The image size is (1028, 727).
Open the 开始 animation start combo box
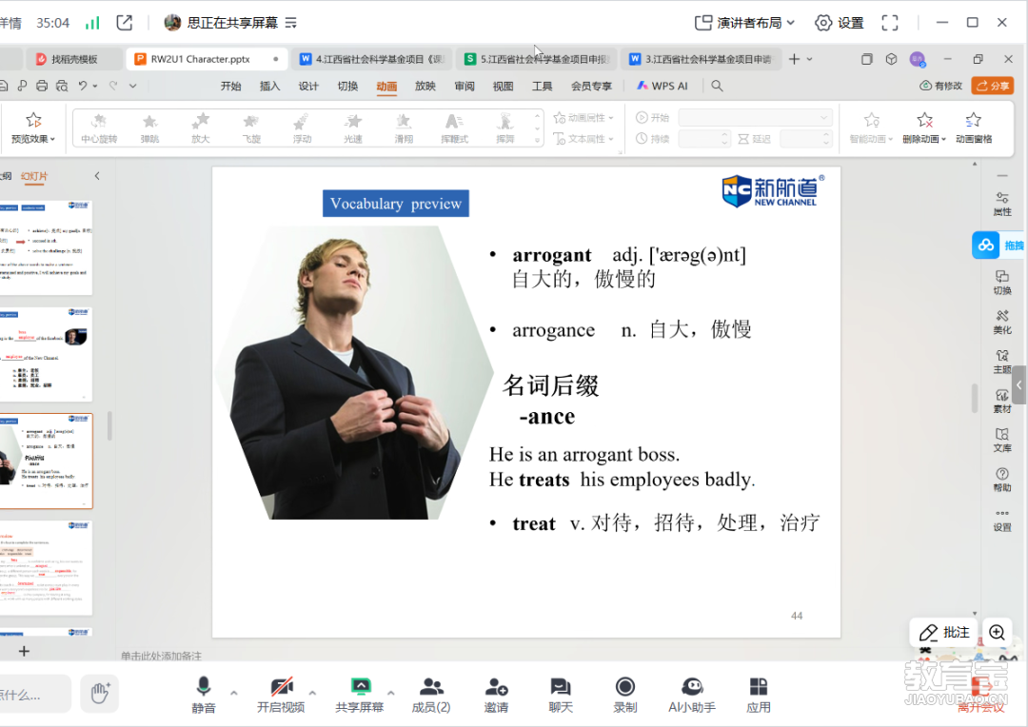coord(755,117)
